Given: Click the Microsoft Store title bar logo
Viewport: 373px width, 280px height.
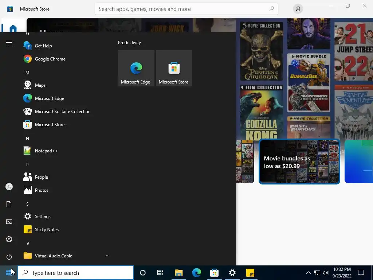Looking at the screenshot, I should (x=10, y=9).
